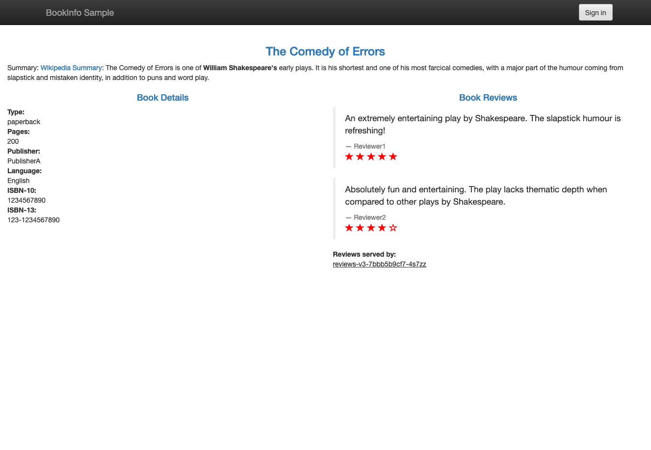
Task: Click the ISBN-10 value 1234567890
Action: (x=26, y=200)
